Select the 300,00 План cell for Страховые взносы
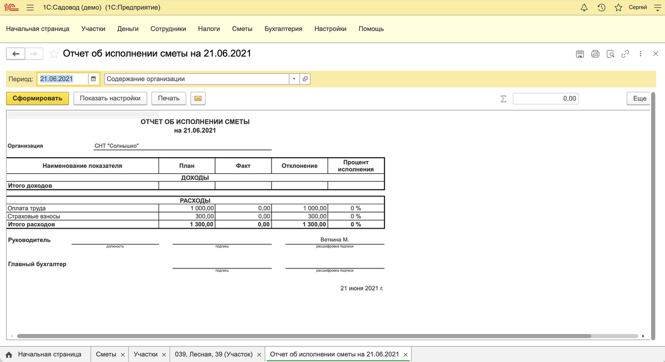665x362 pixels. tap(187, 216)
